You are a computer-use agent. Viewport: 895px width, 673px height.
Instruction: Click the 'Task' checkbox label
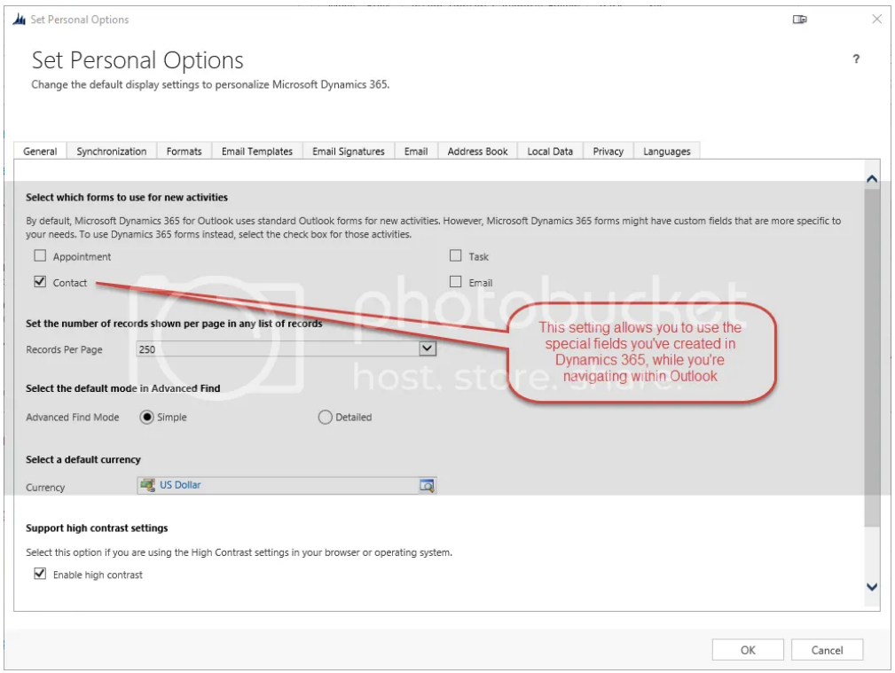point(478,257)
